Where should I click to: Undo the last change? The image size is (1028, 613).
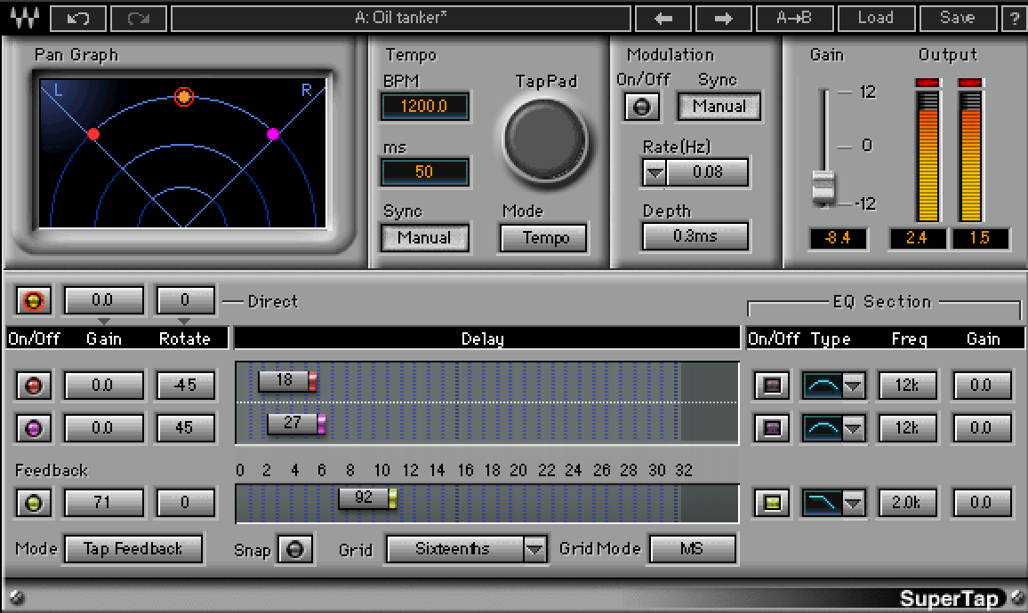pyautogui.click(x=78, y=18)
